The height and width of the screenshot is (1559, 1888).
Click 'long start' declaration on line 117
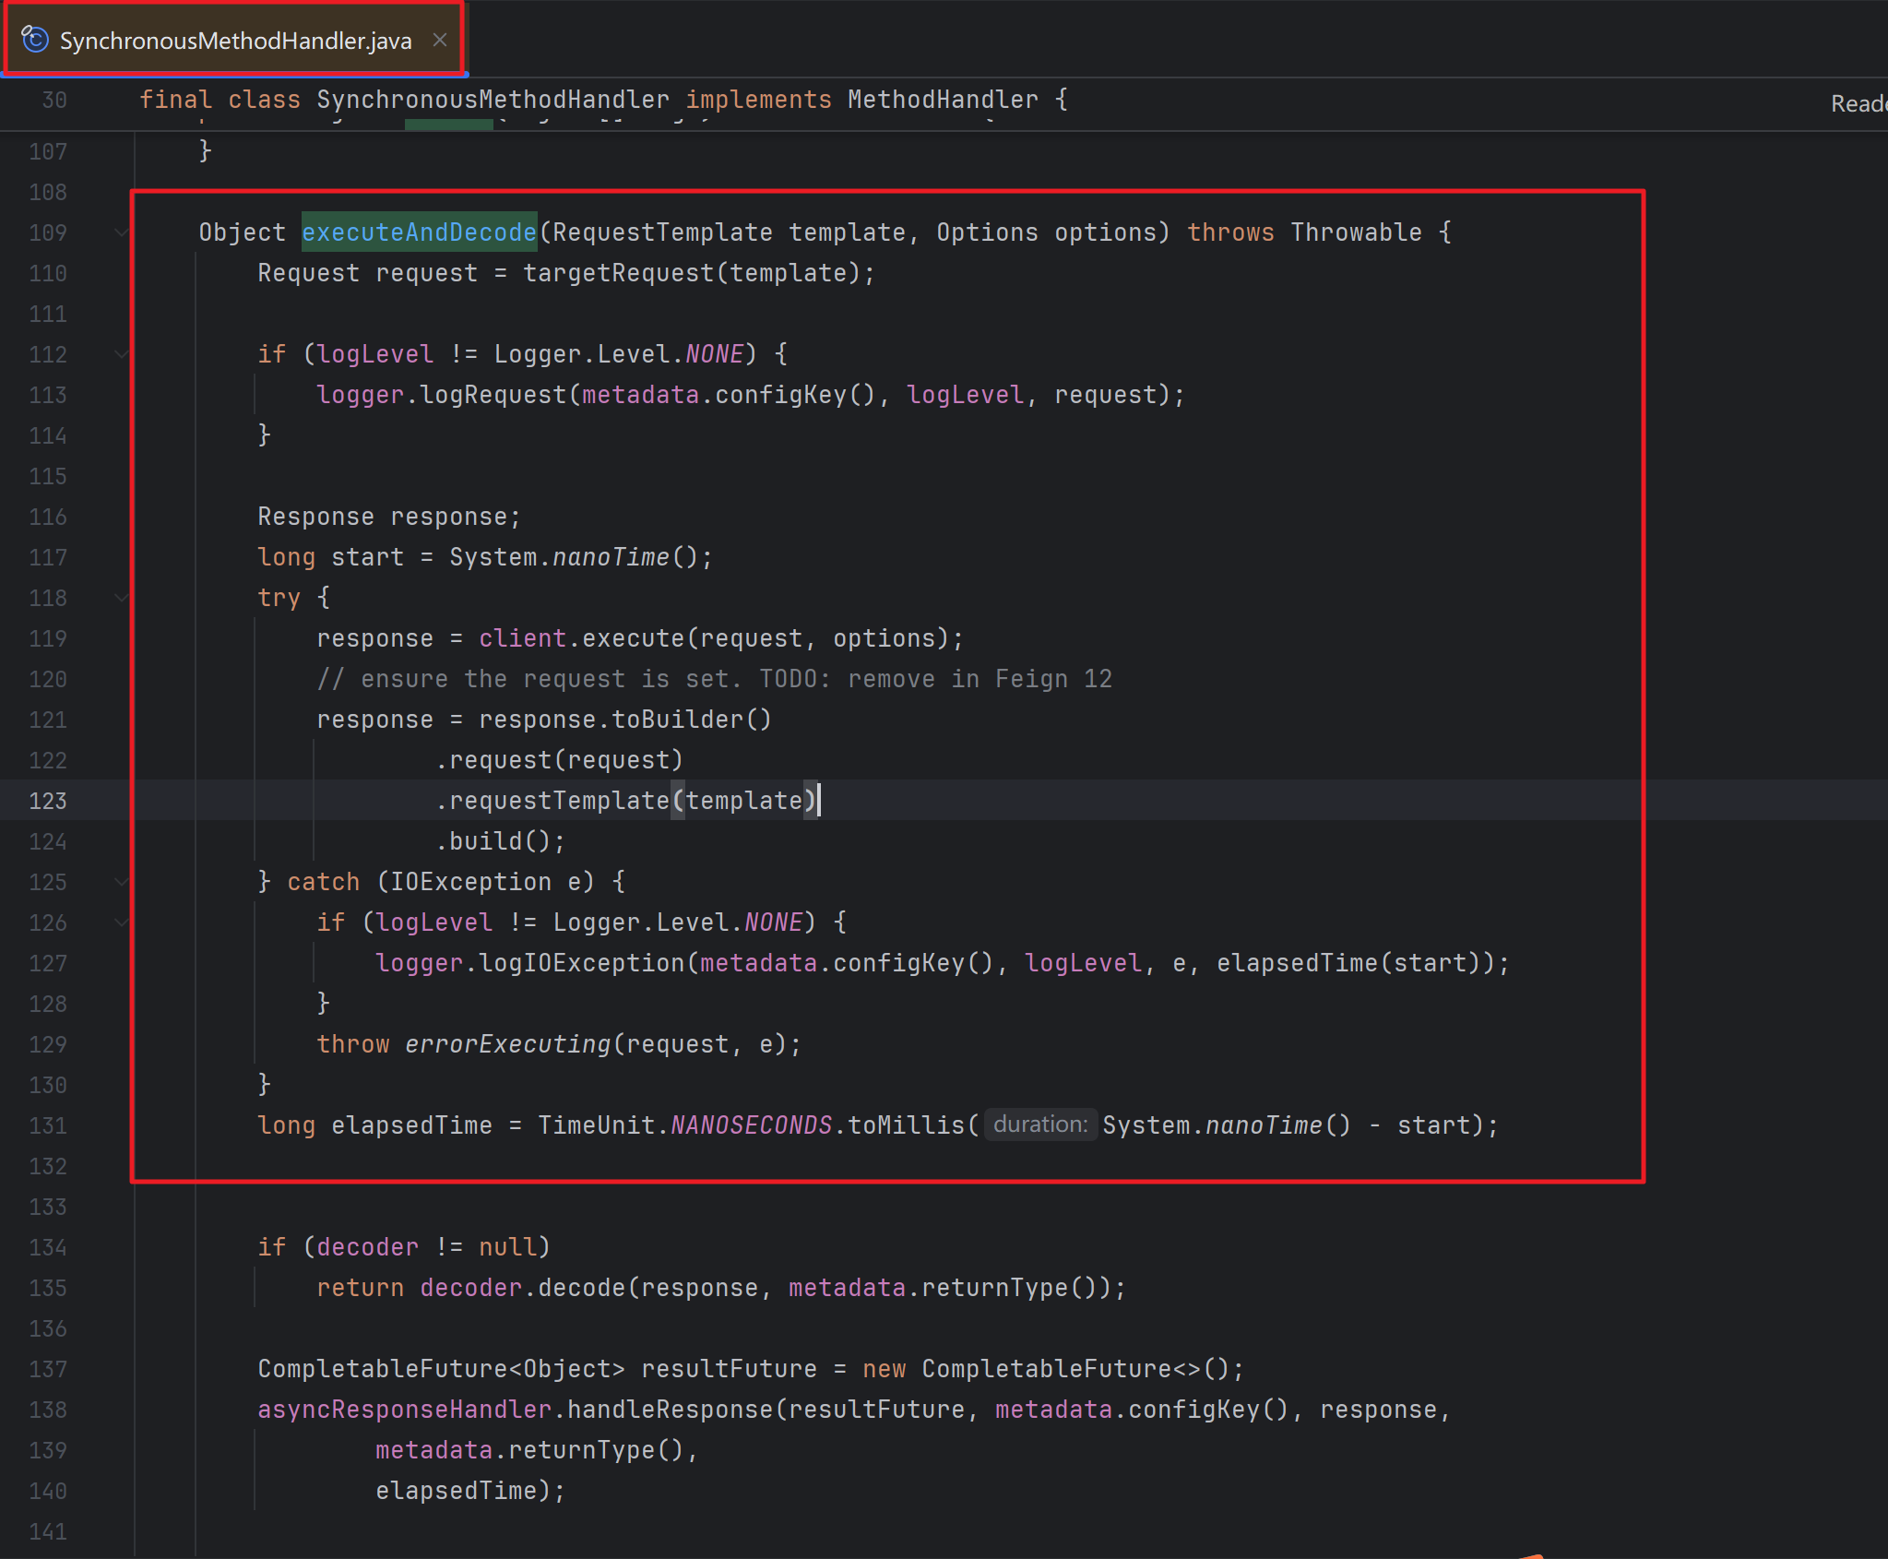tap(330, 557)
